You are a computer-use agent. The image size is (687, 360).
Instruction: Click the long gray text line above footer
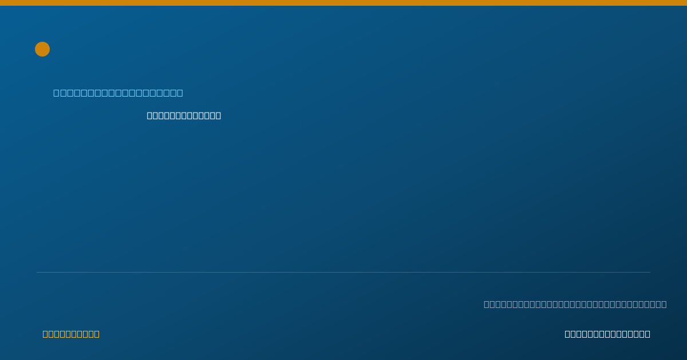575,304
